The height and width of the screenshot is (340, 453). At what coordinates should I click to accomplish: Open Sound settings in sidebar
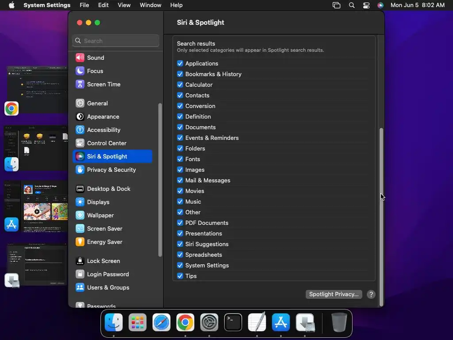tap(112, 58)
